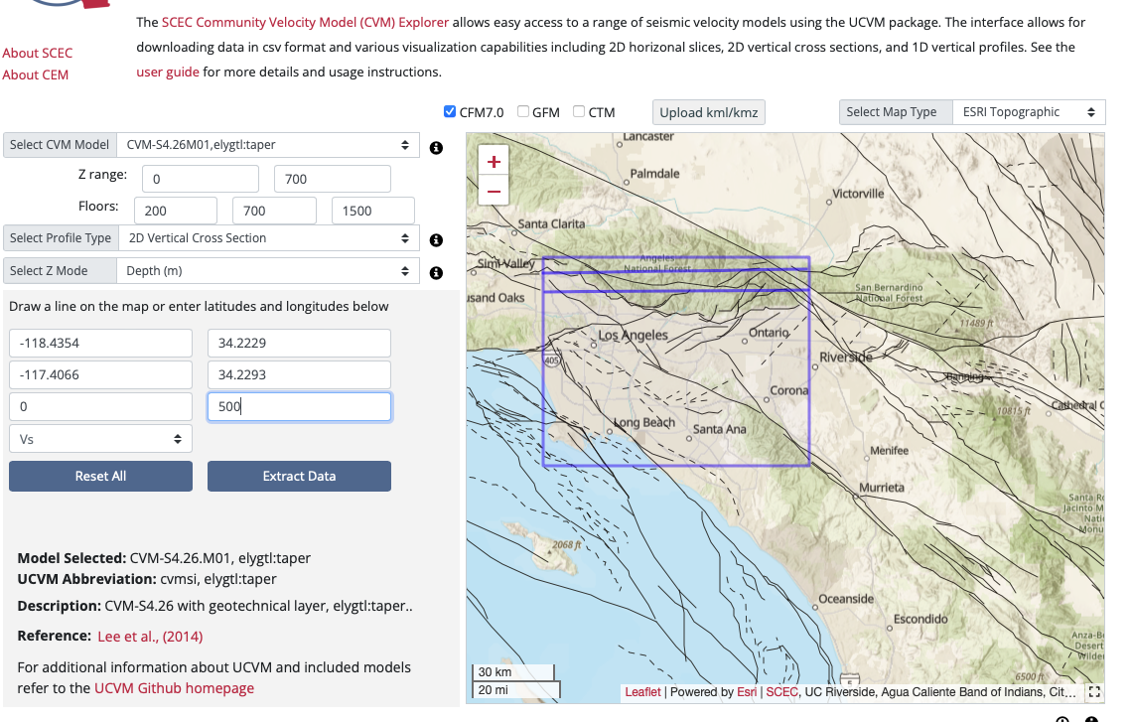Enable the CTM checkbox
The image size is (1132, 722).
pos(579,112)
